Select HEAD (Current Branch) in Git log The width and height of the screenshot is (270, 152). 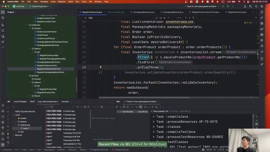tap(25, 111)
